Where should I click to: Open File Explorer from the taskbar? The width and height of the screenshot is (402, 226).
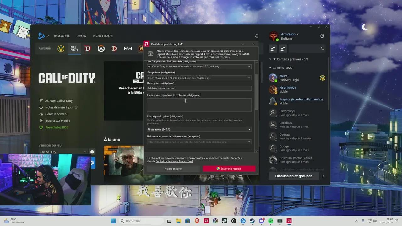tap(179, 221)
